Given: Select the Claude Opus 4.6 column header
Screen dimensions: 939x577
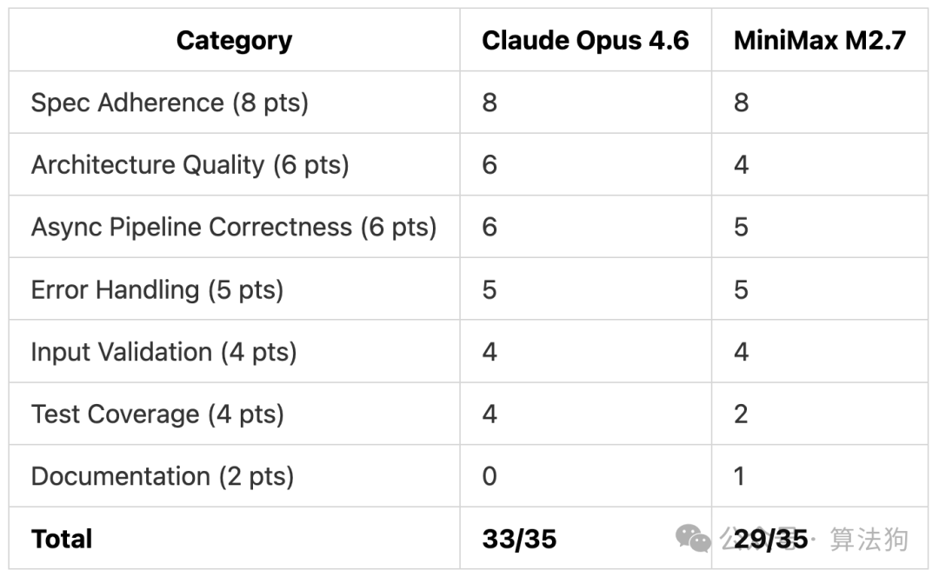Looking at the screenshot, I should click(585, 41).
